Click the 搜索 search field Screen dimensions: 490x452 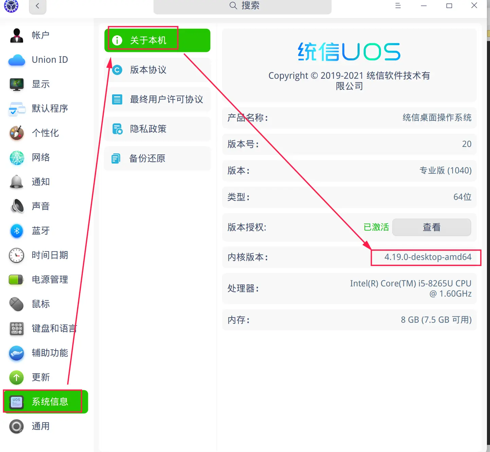pyautogui.click(x=242, y=6)
